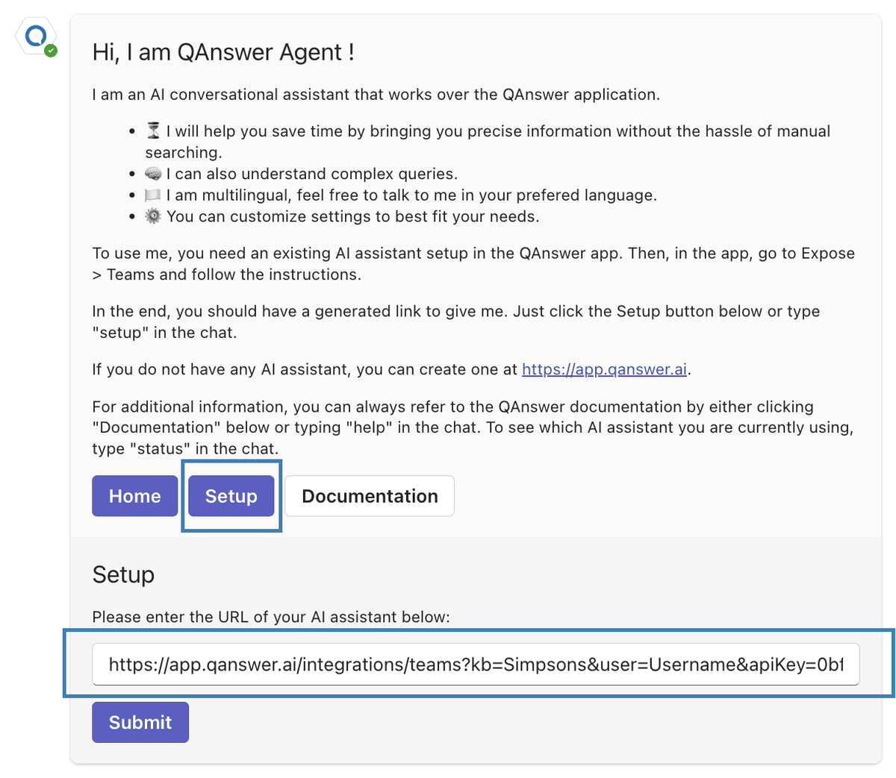Viewport: 896px width, 778px height.
Task: Open the https://app.qanswer.ai link
Action: pyautogui.click(x=604, y=369)
